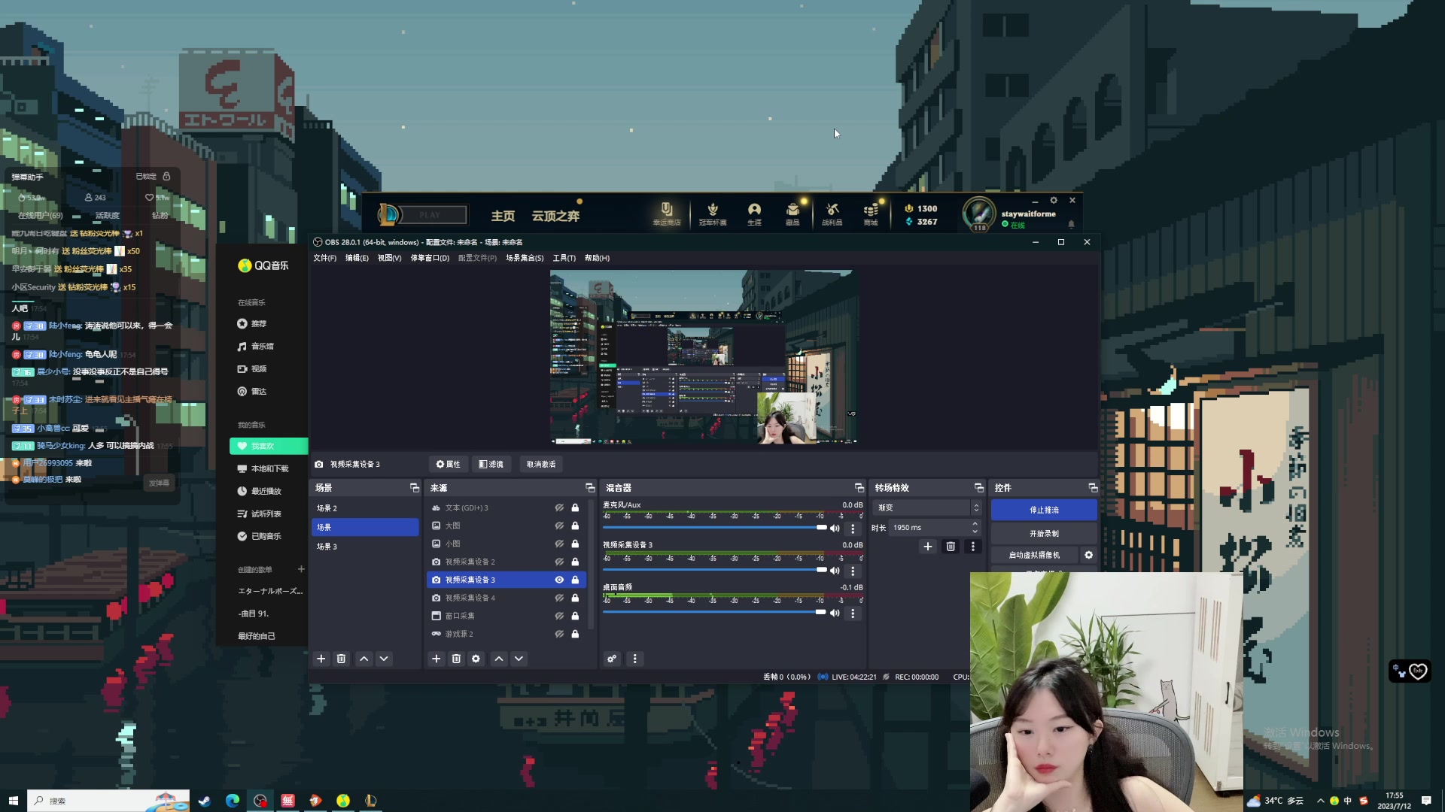
Task: Add a new source with plus icon
Action: coord(436,659)
